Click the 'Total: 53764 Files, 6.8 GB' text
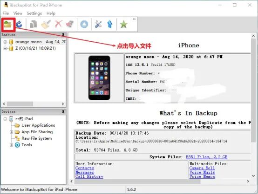The image size is (258, 194). pyautogui.click(x=107, y=150)
